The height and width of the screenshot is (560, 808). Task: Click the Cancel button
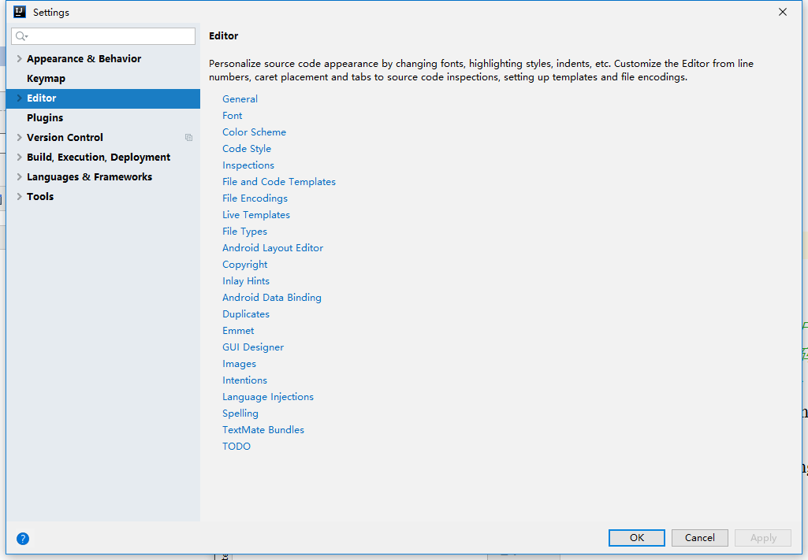click(699, 537)
